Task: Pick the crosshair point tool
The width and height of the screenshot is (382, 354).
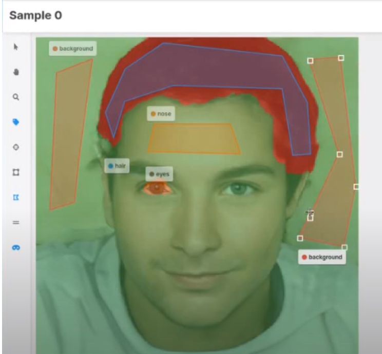Action: pos(16,147)
